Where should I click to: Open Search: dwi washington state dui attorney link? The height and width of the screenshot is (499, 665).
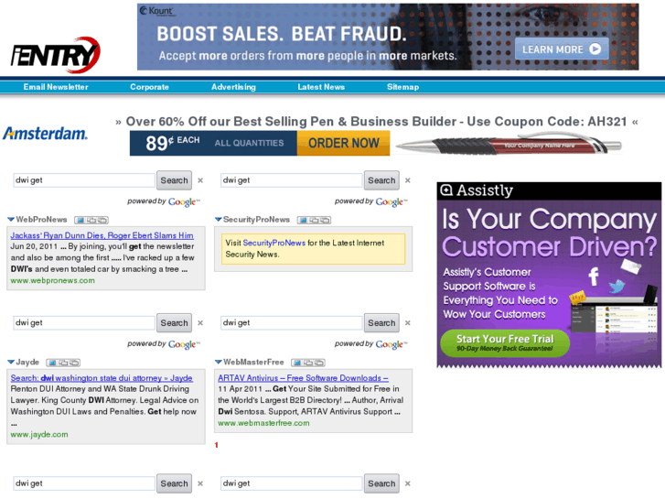click(x=102, y=378)
